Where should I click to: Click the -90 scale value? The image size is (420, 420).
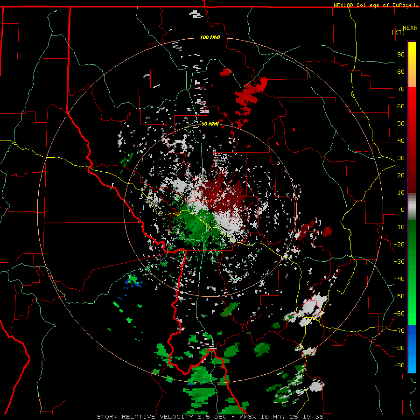tap(399, 365)
